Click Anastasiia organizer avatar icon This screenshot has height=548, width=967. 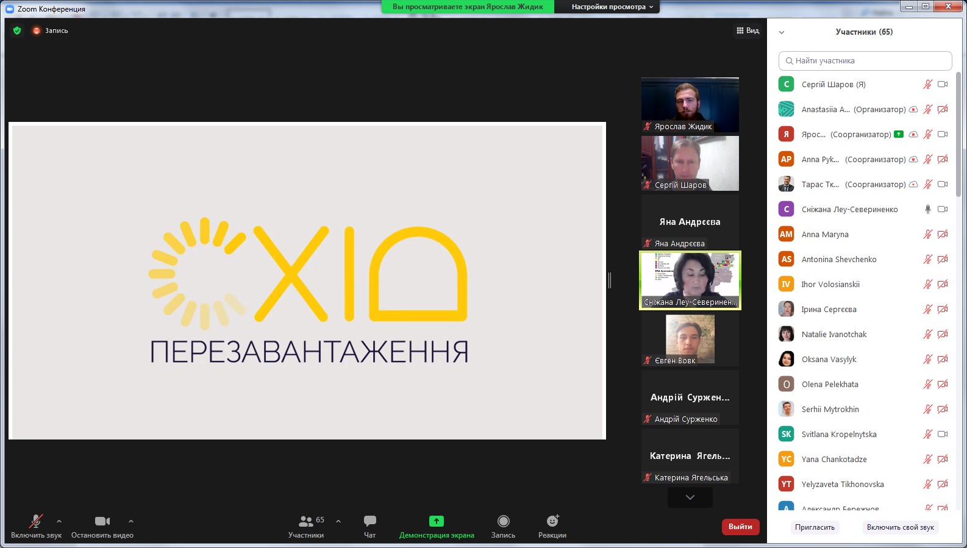787,109
